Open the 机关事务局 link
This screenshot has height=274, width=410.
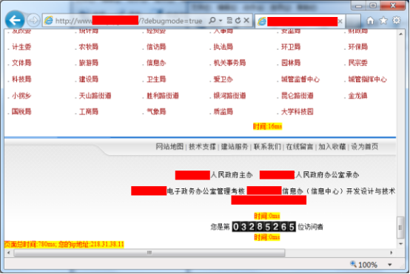(x=229, y=63)
